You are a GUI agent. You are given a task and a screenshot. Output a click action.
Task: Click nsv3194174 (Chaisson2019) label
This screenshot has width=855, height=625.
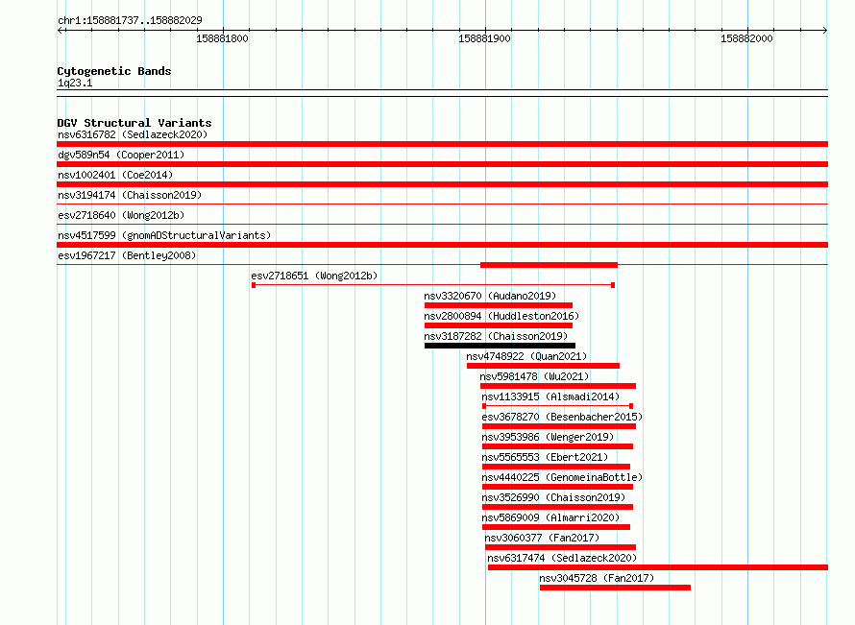tap(130, 195)
